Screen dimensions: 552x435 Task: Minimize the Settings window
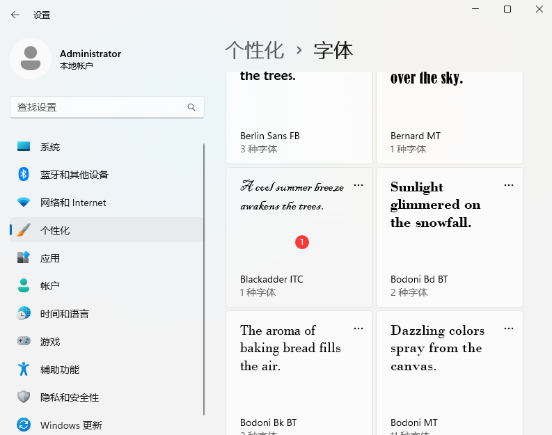[475, 9]
